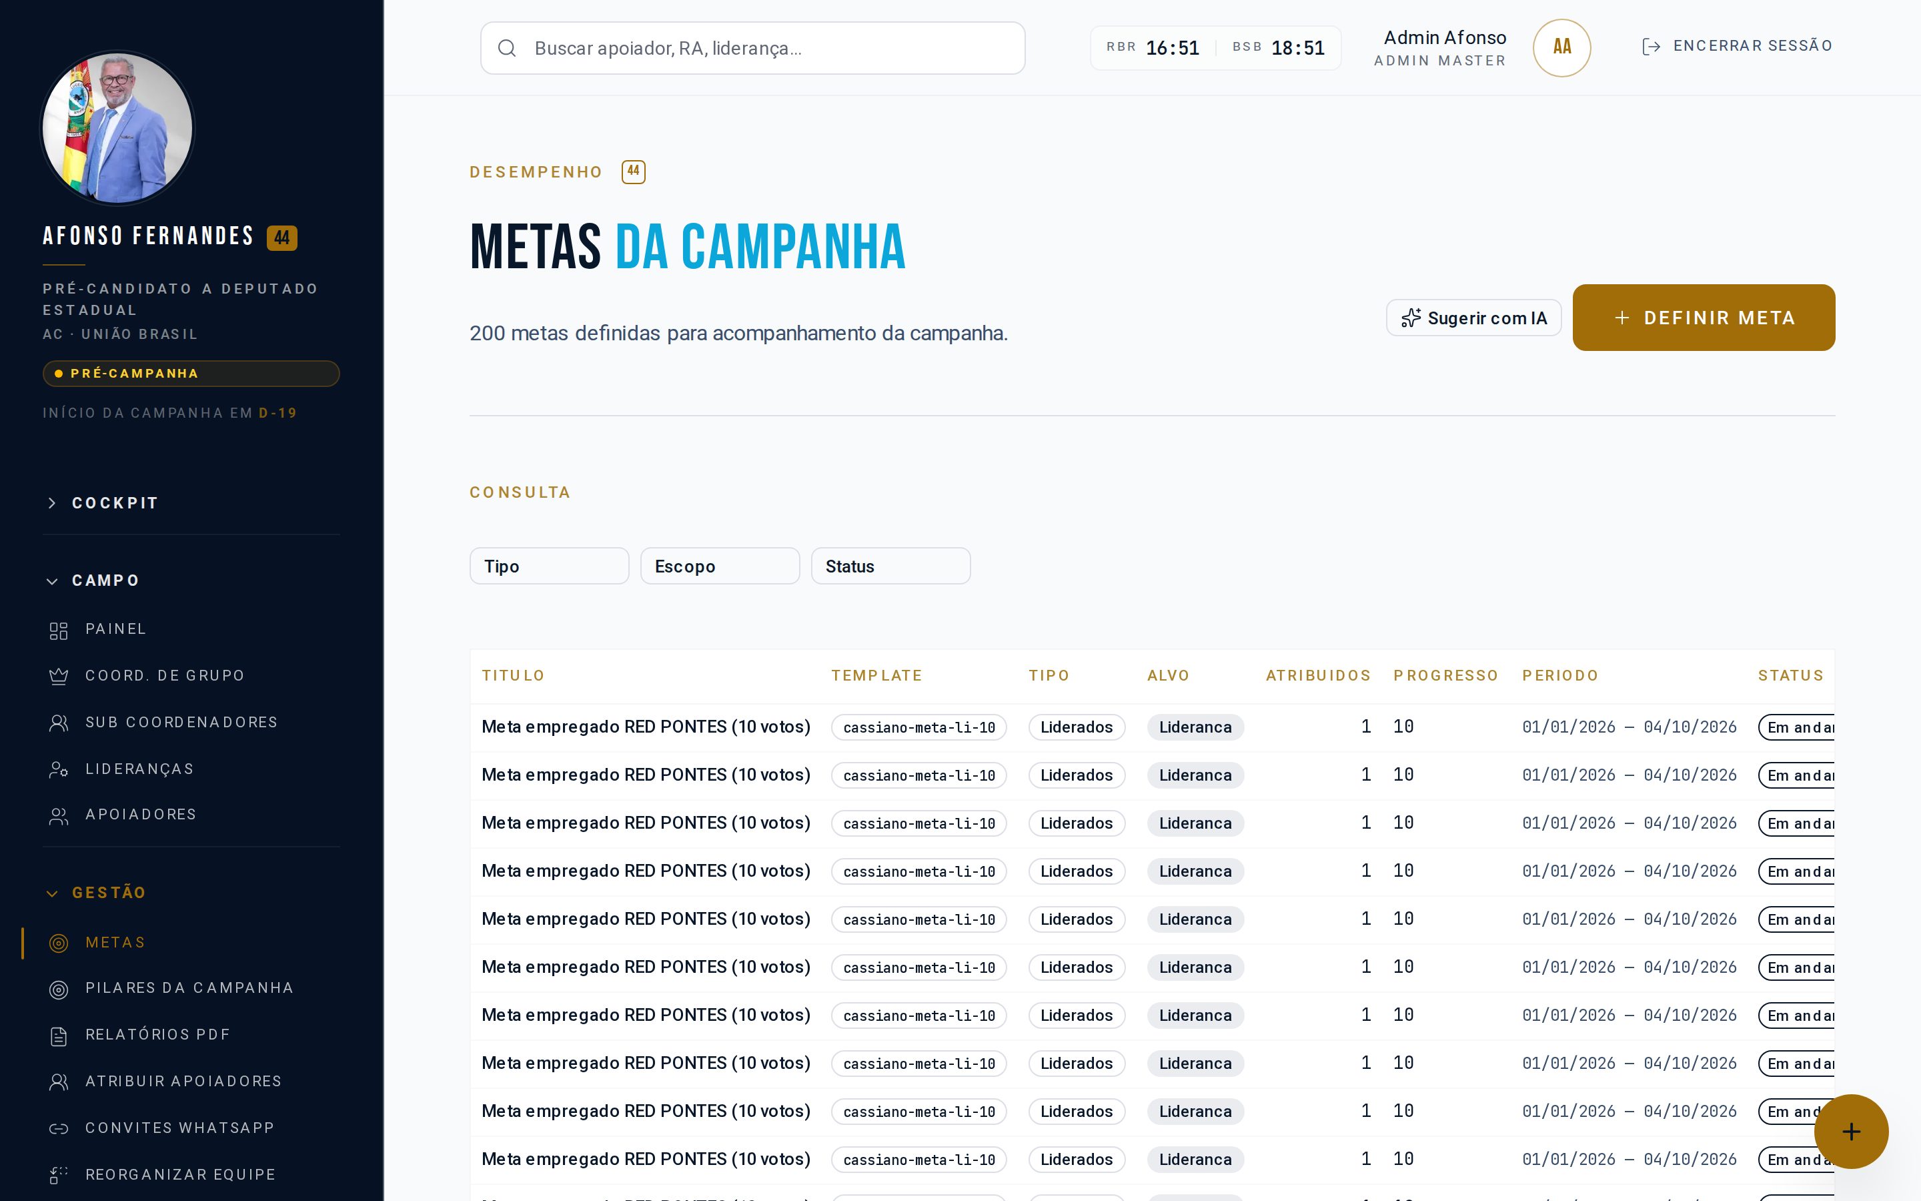
Task: Click the Apoiadores people icon
Action: (59, 816)
